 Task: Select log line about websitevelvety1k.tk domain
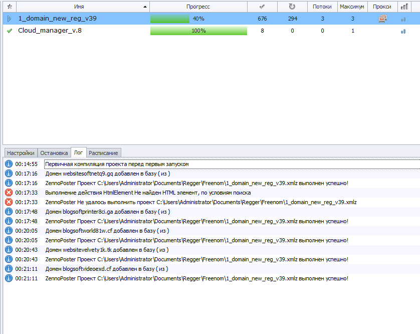(x=107, y=250)
